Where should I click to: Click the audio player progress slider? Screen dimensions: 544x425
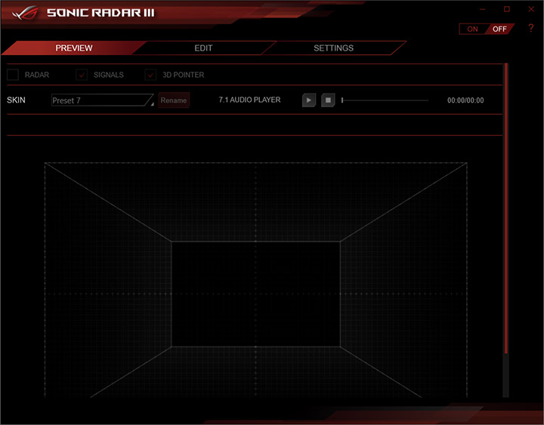click(385, 100)
